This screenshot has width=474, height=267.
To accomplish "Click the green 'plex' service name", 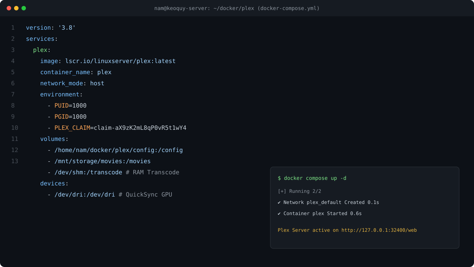I will [x=40, y=50].
